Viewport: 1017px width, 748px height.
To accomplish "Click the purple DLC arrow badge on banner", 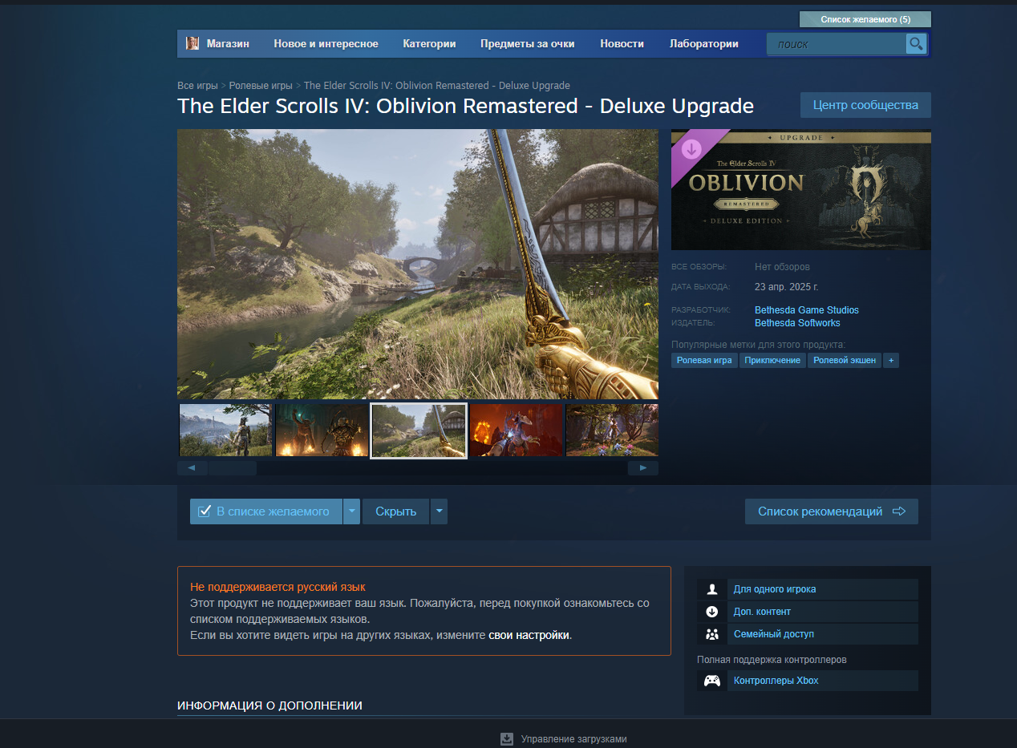I will point(691,149).
